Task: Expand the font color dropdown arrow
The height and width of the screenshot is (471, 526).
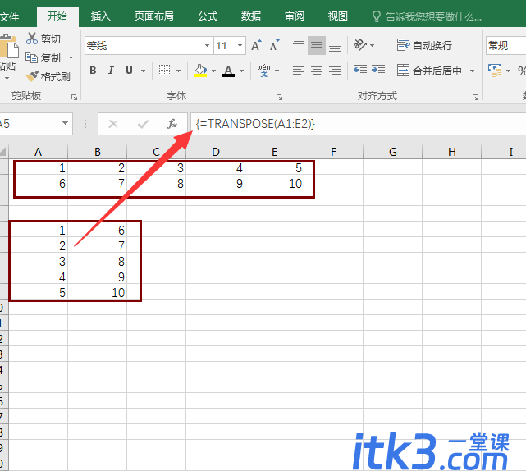Action: coord(242,71)
